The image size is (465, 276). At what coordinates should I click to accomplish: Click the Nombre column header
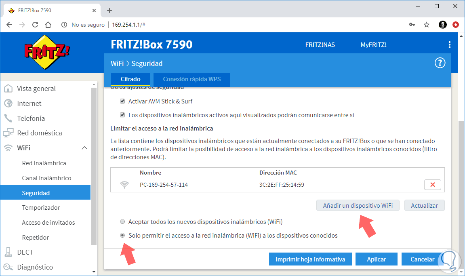tap(150, 173)
